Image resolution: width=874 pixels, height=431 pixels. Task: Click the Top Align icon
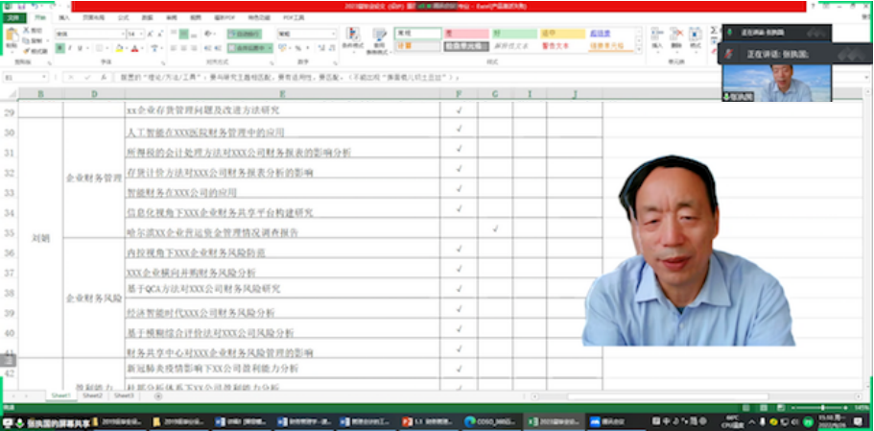(x=174, y=33)
